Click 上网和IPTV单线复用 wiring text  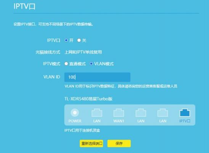pyautogui.click(x=83, y=52)
